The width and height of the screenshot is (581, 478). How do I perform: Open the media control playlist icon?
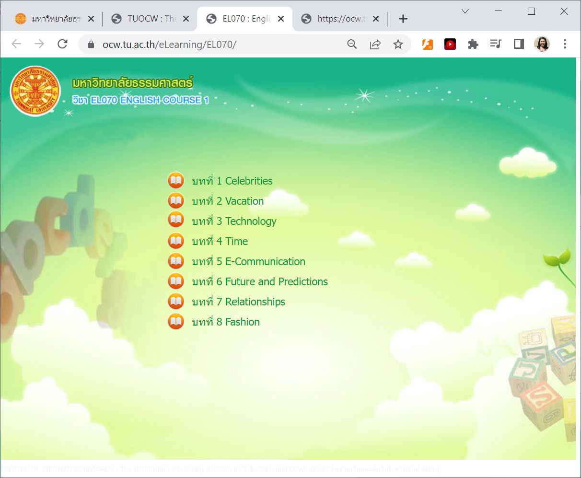(496, 44)
